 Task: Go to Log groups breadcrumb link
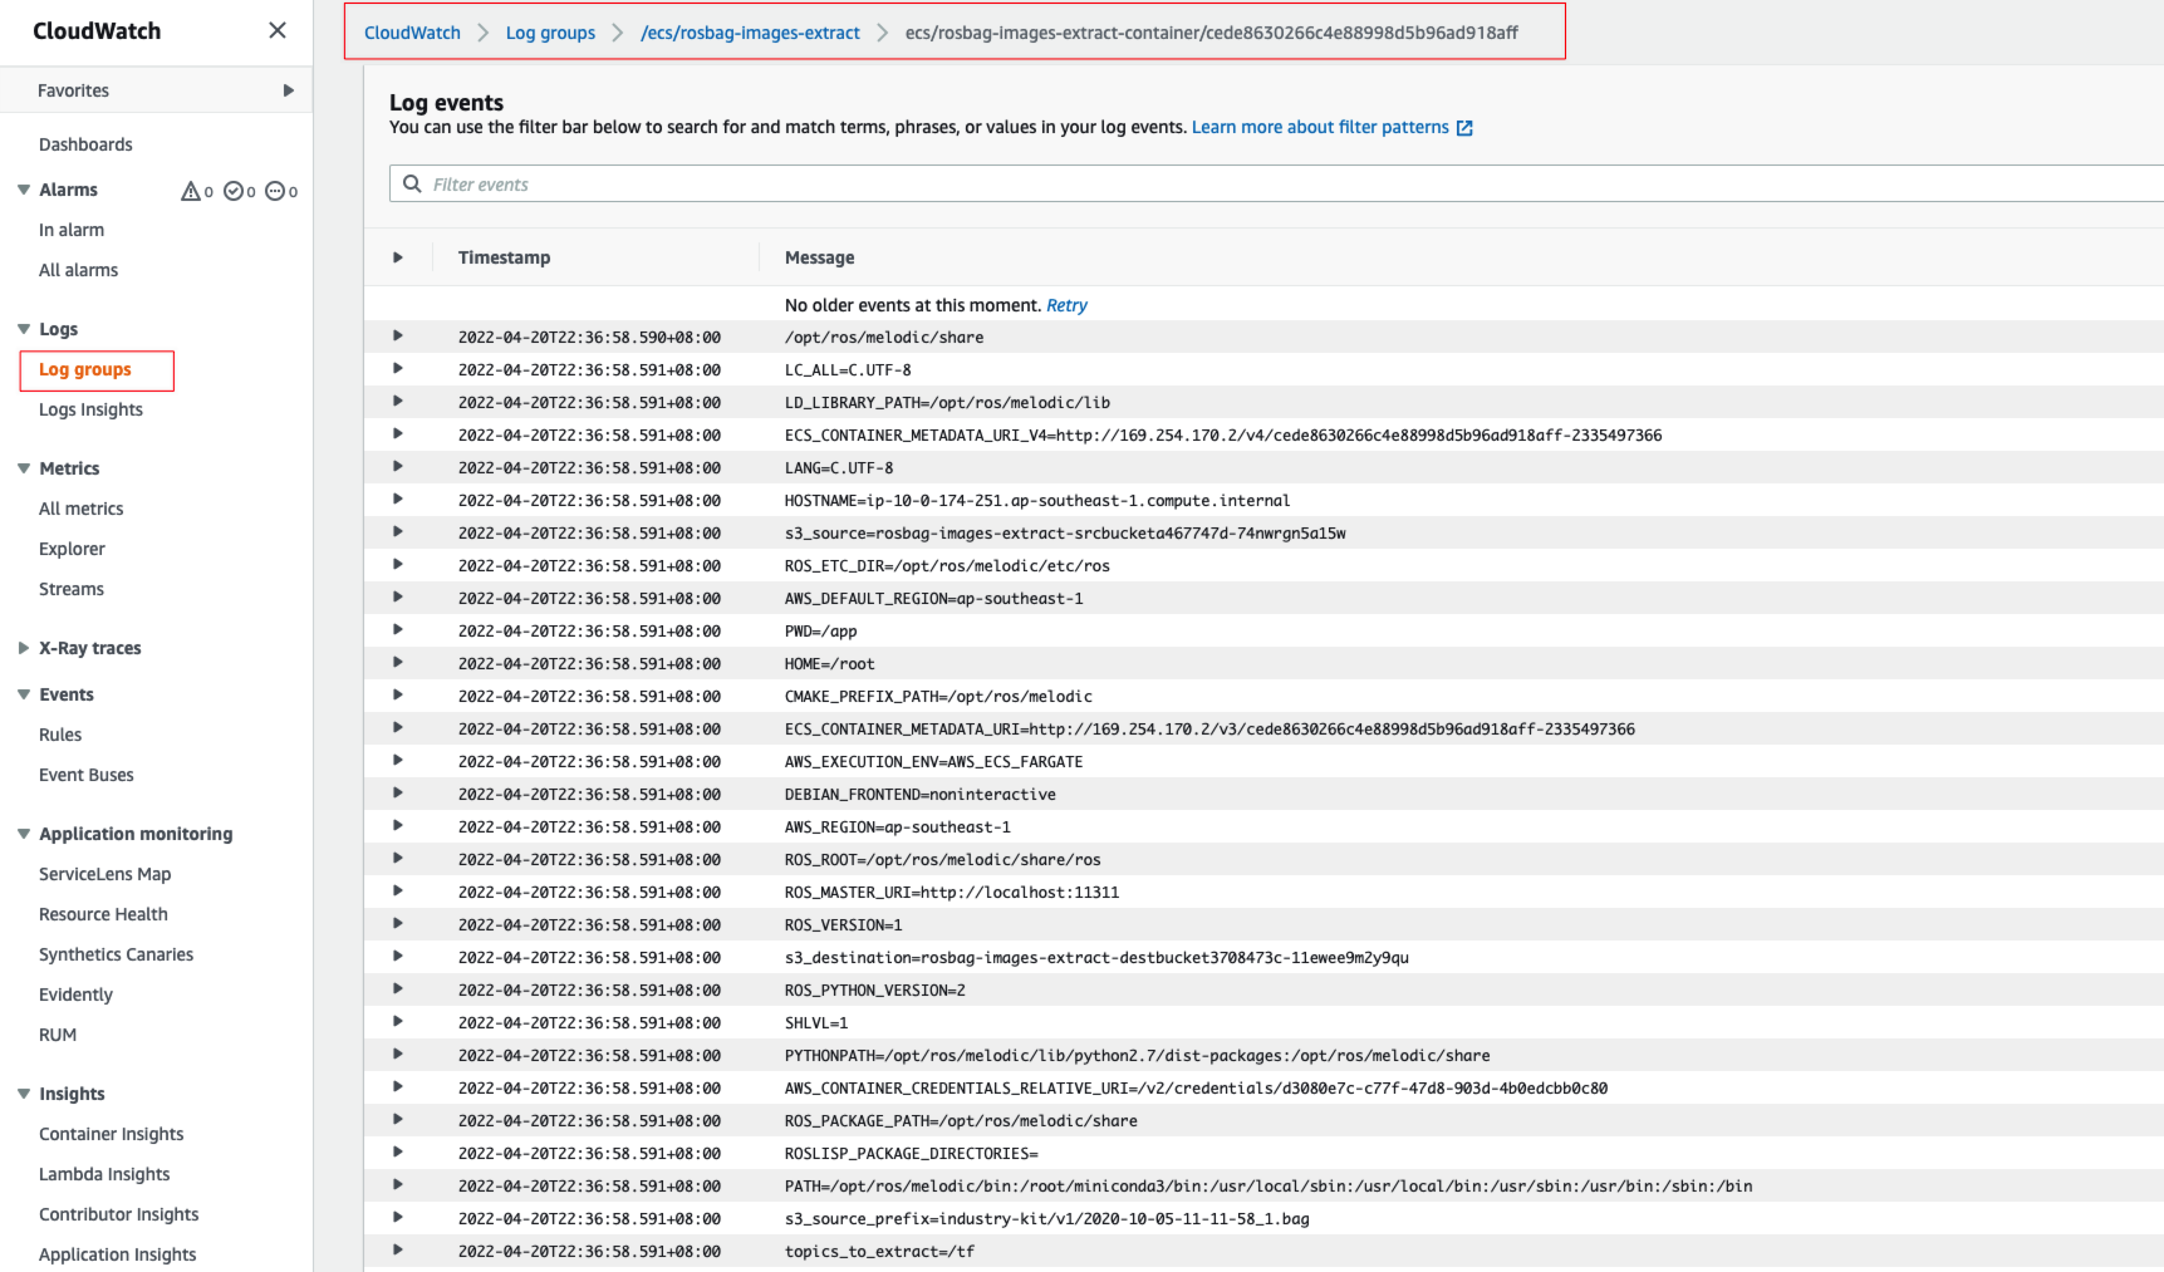551,33
